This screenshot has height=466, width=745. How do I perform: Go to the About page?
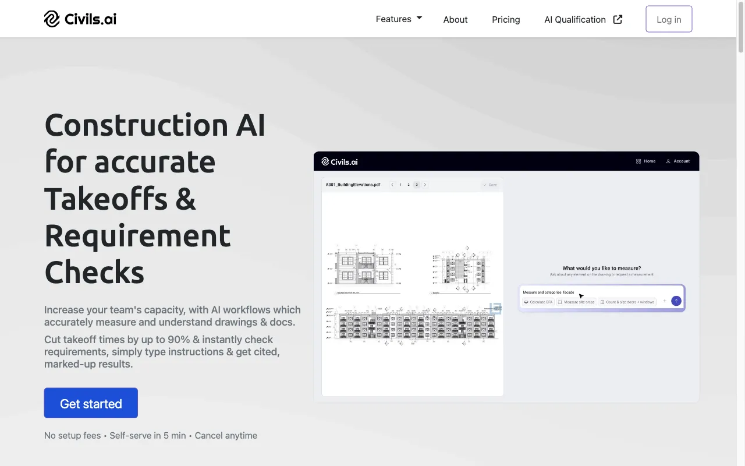(x=455, y=19)
